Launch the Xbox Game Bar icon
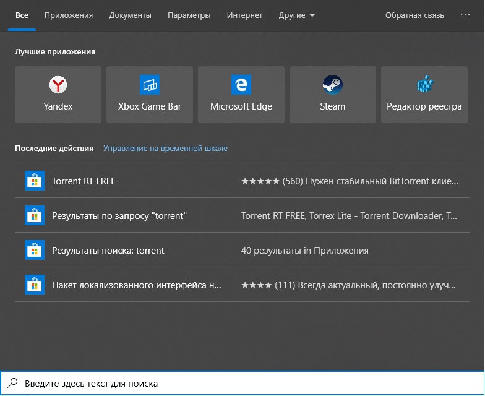Viewport: 485px width, 396px height. (150, 84)
